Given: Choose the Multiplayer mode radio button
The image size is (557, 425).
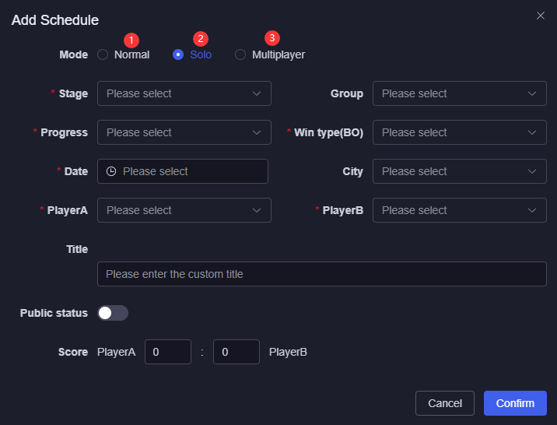Looking at the screenshot, I should [x=240, y=55].
